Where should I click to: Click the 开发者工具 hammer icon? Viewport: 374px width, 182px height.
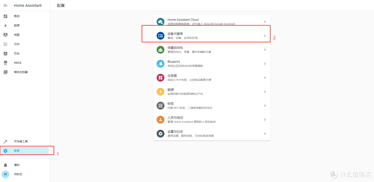6,142
